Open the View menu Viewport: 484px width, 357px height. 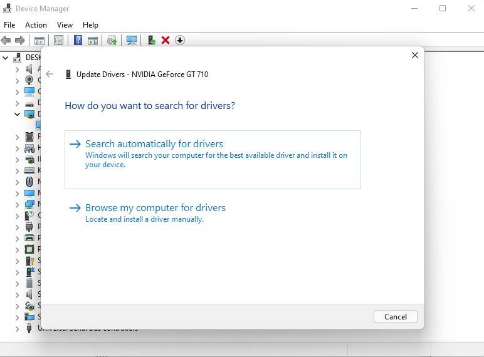(65, 25)
